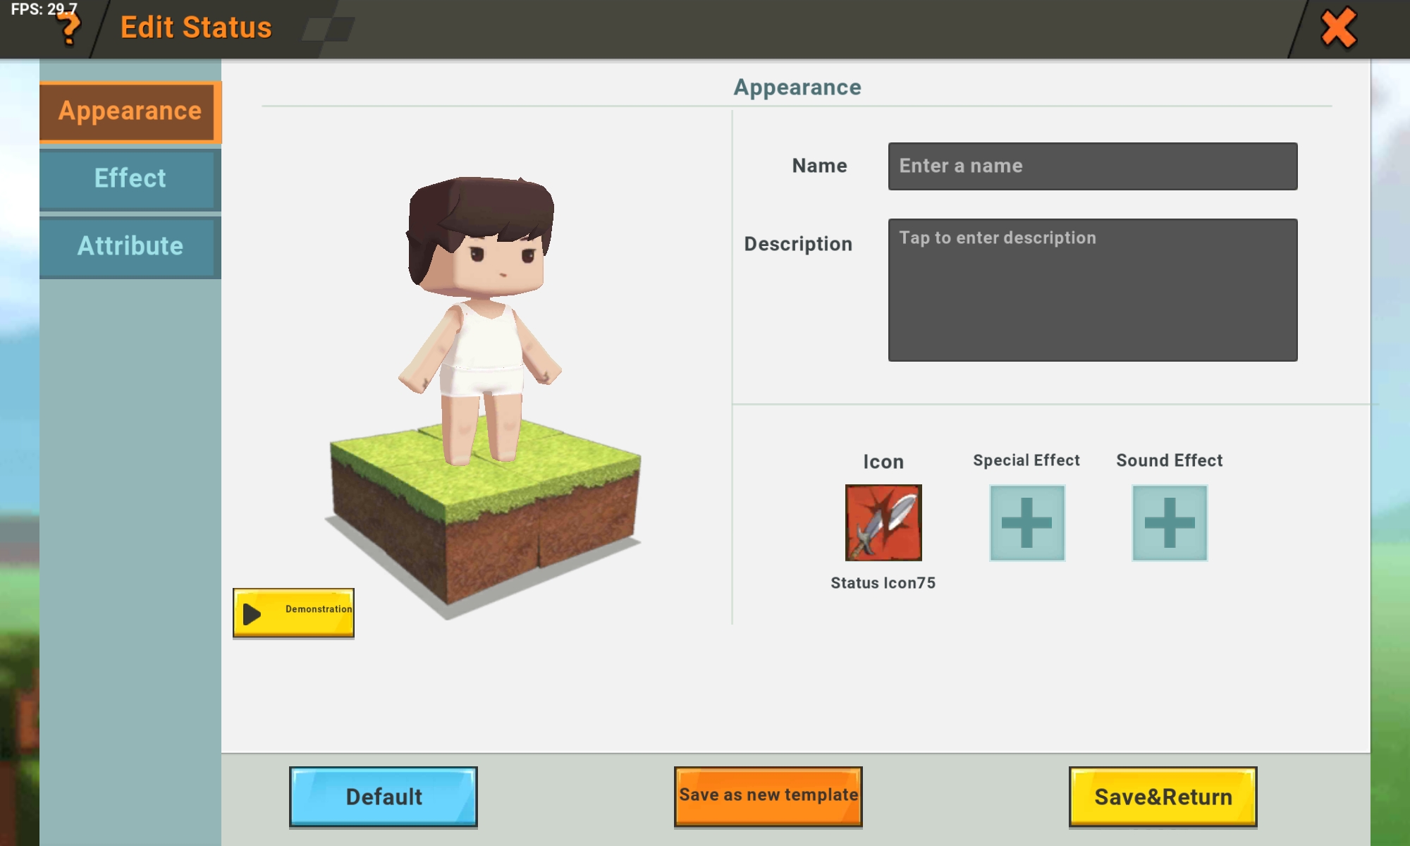Expand the Effect options panel
The width and height of the screenshot is (1410, 846).
(x=130, y=178)
